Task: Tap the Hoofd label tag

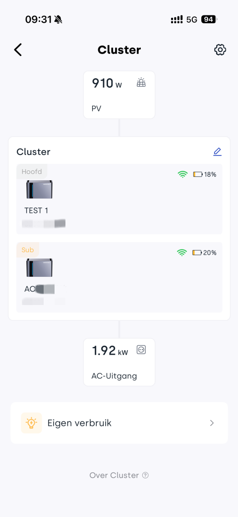Action: click(x=32, y=171)
